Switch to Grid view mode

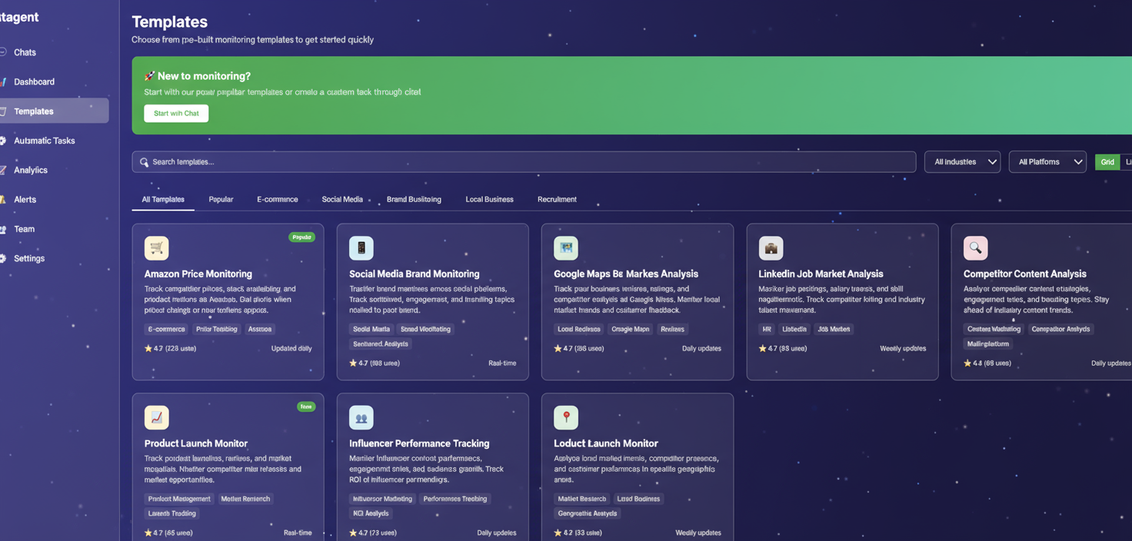[x=1107, y=161]
